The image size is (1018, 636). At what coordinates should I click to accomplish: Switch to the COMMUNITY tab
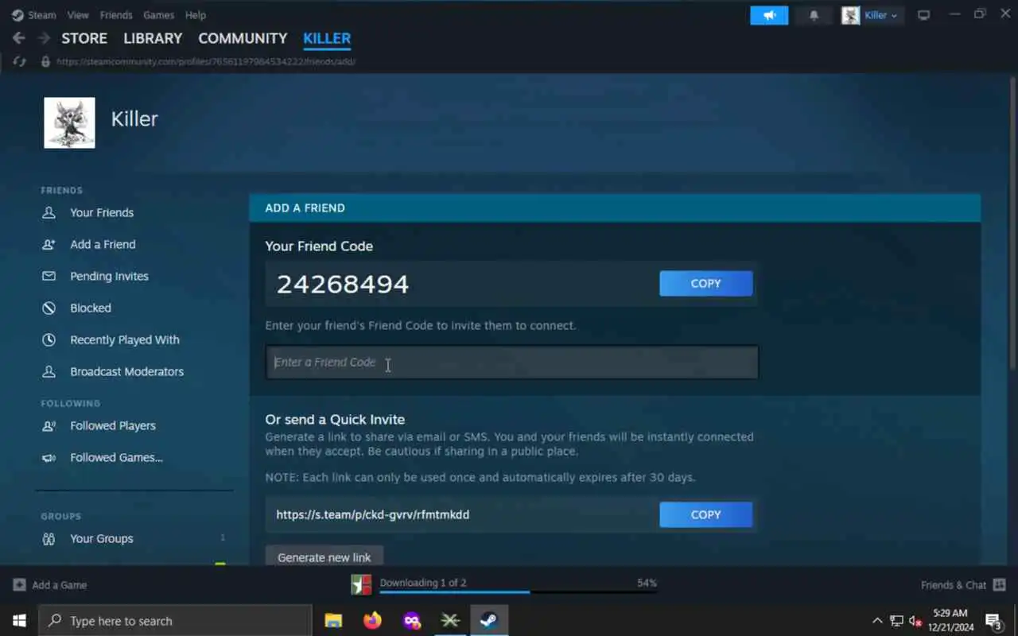pyautogui.click(x=243, y=38)
